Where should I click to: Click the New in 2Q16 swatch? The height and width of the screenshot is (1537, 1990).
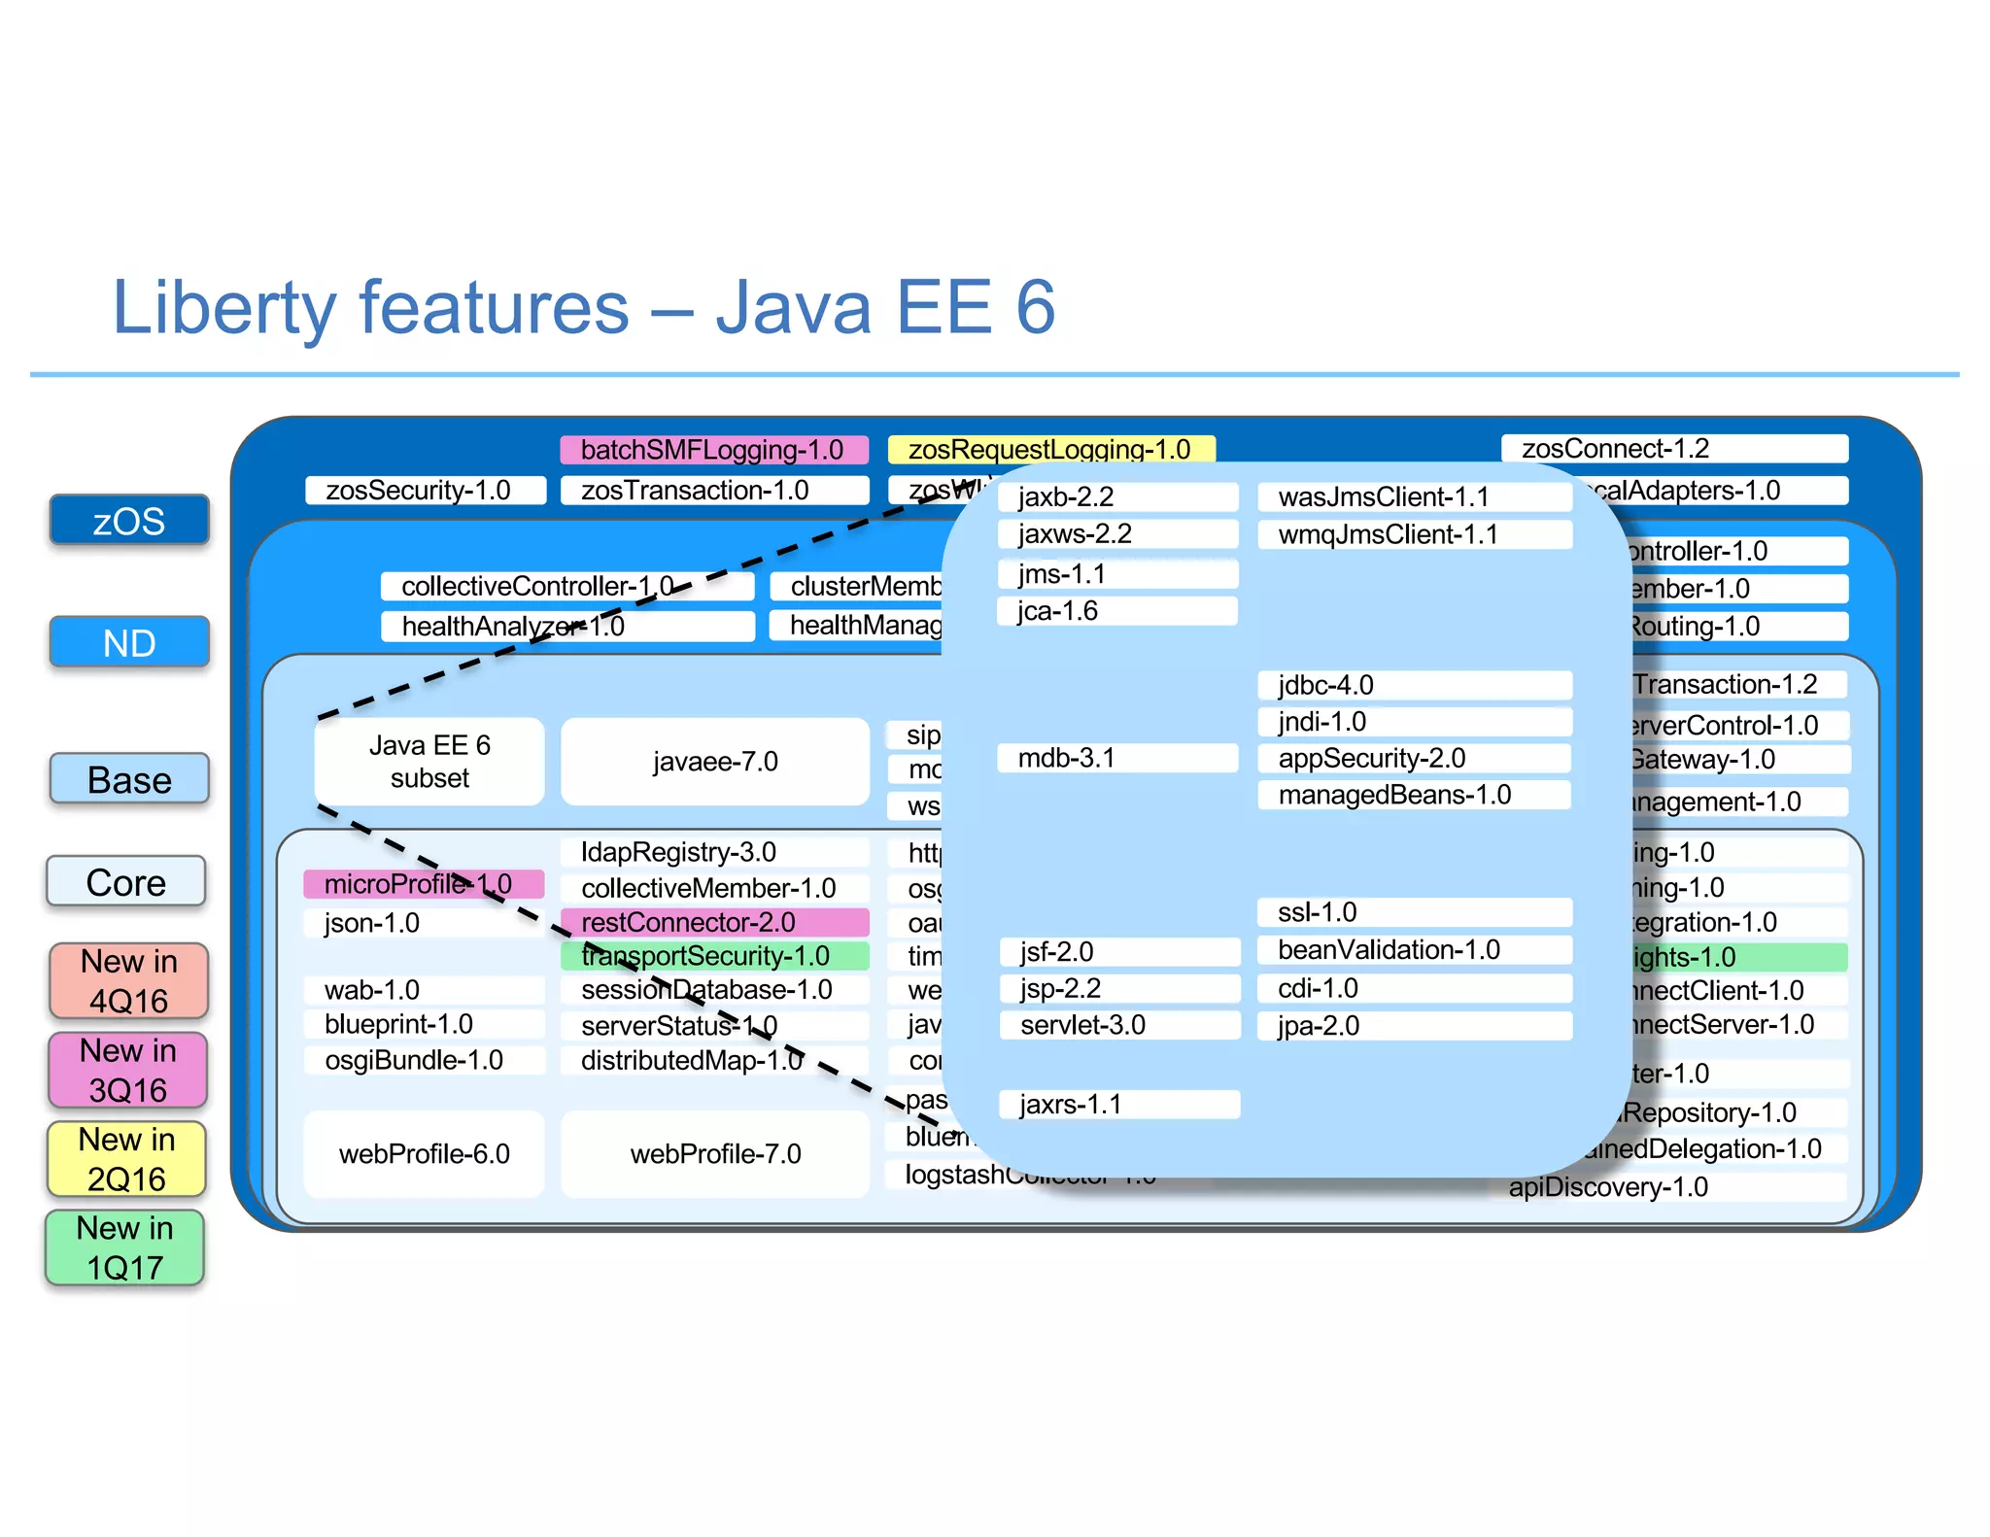tap(127, 1158)
